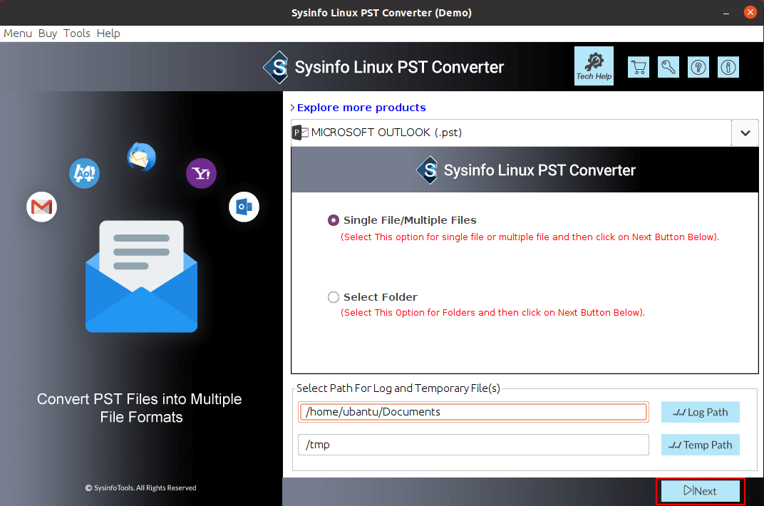This screenshot has height=506, width=764.
Task: Expand the Explore more products chevron
Action: click(292, 108)
